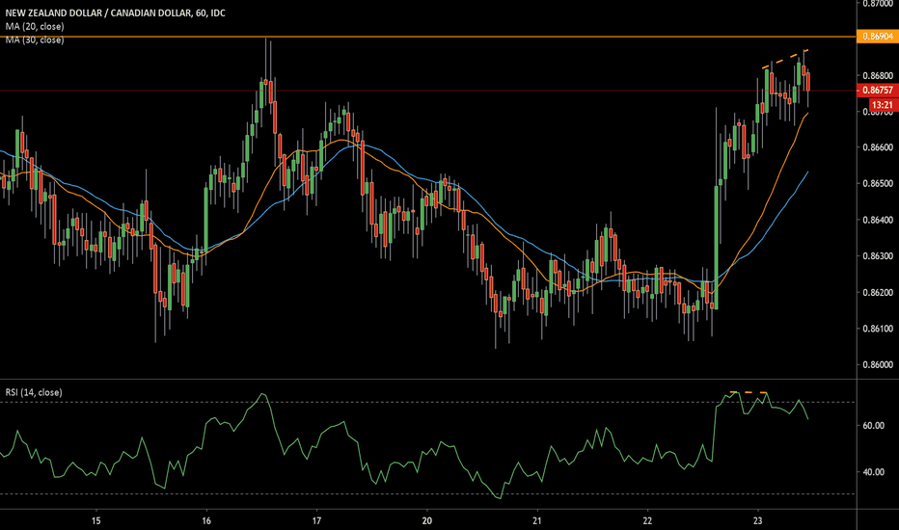
Task: Select the MA (30, close) indicator label
Action: pyautogui.click(x=33, y=39)
